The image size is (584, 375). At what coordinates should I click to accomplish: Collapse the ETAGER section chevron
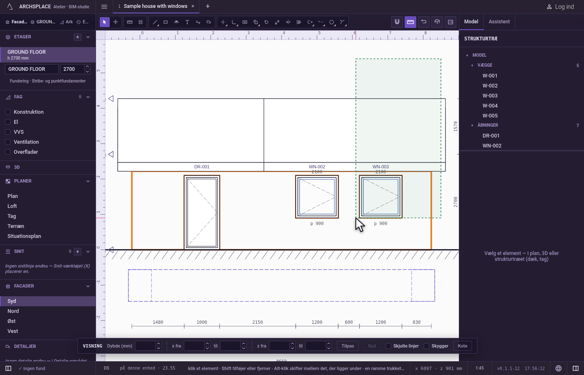[x=88, y=37]
